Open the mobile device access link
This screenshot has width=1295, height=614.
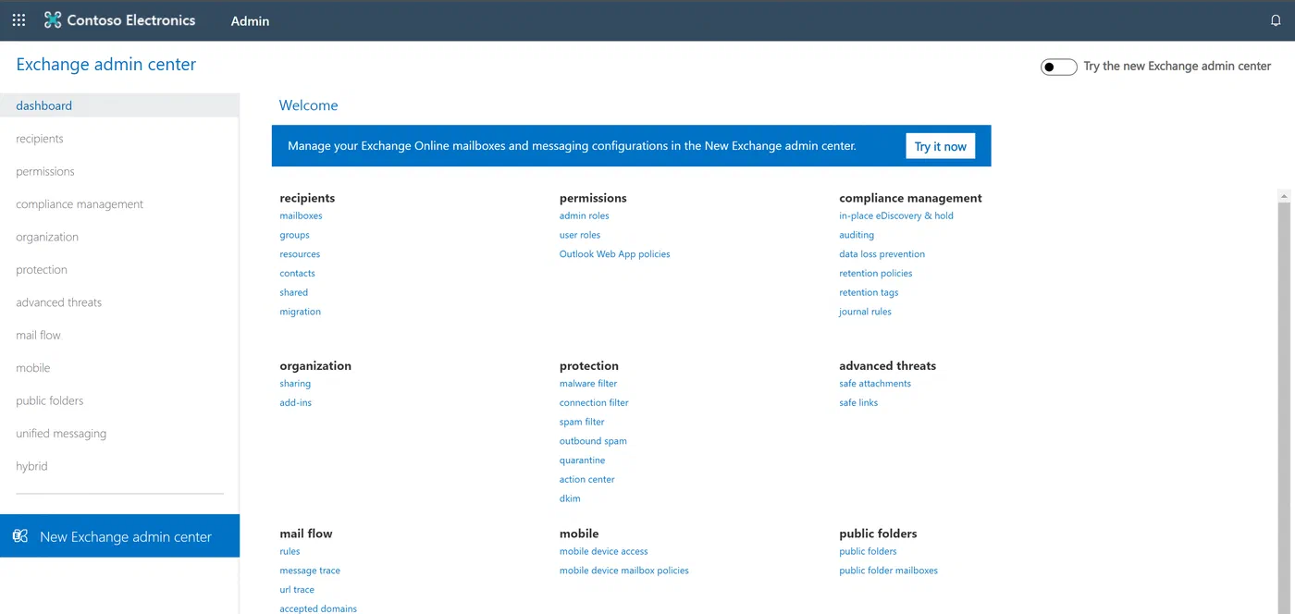pyautogui.click(x=603, y=552)
